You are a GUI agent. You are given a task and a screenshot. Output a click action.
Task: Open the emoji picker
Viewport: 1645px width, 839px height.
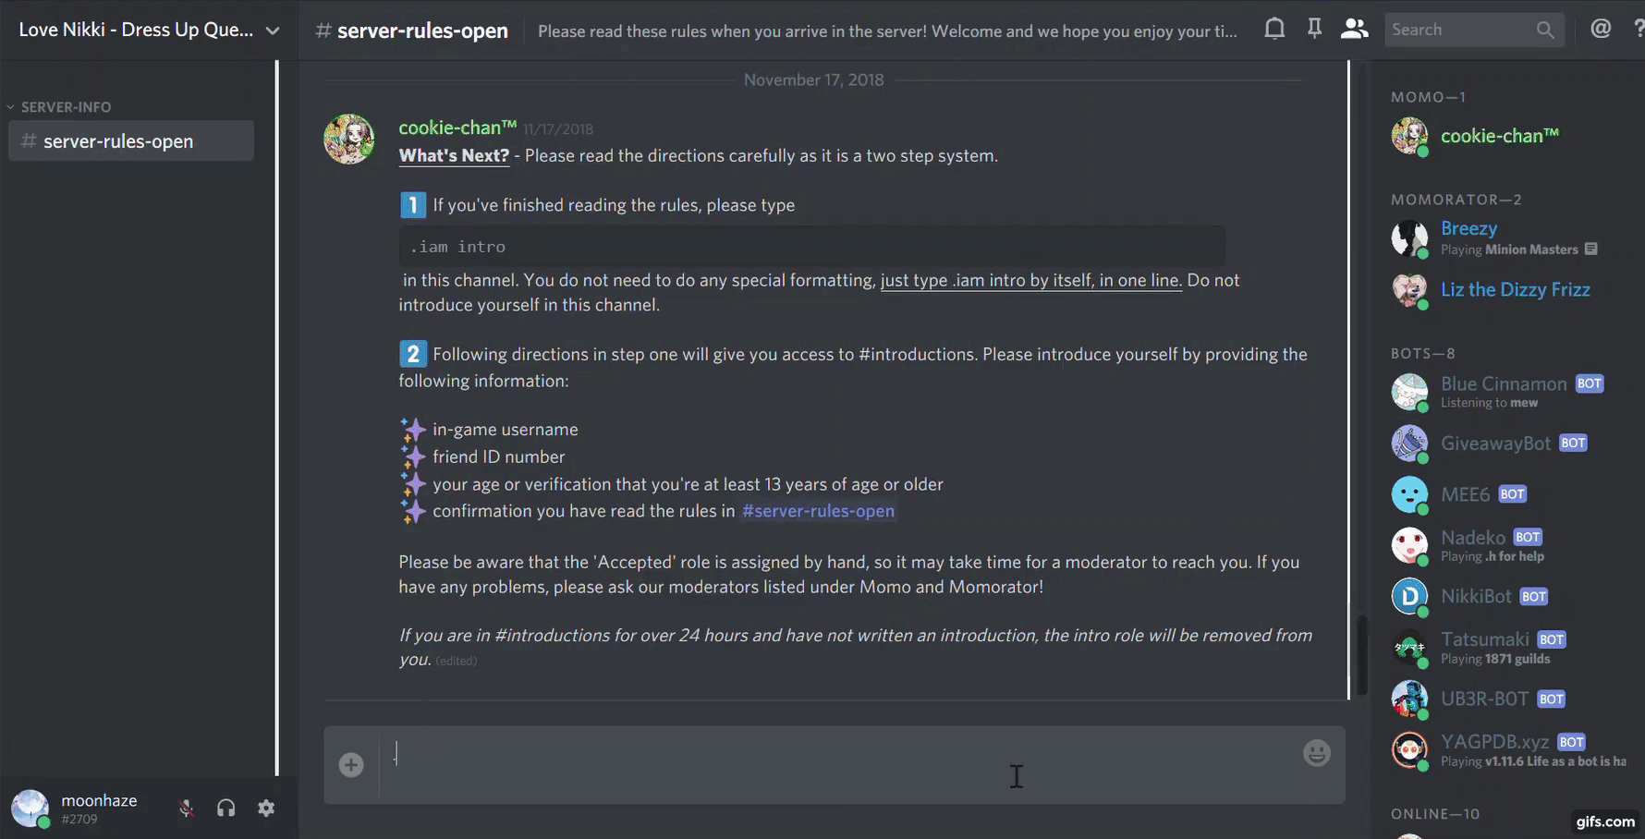click(x=1317, y=753)
